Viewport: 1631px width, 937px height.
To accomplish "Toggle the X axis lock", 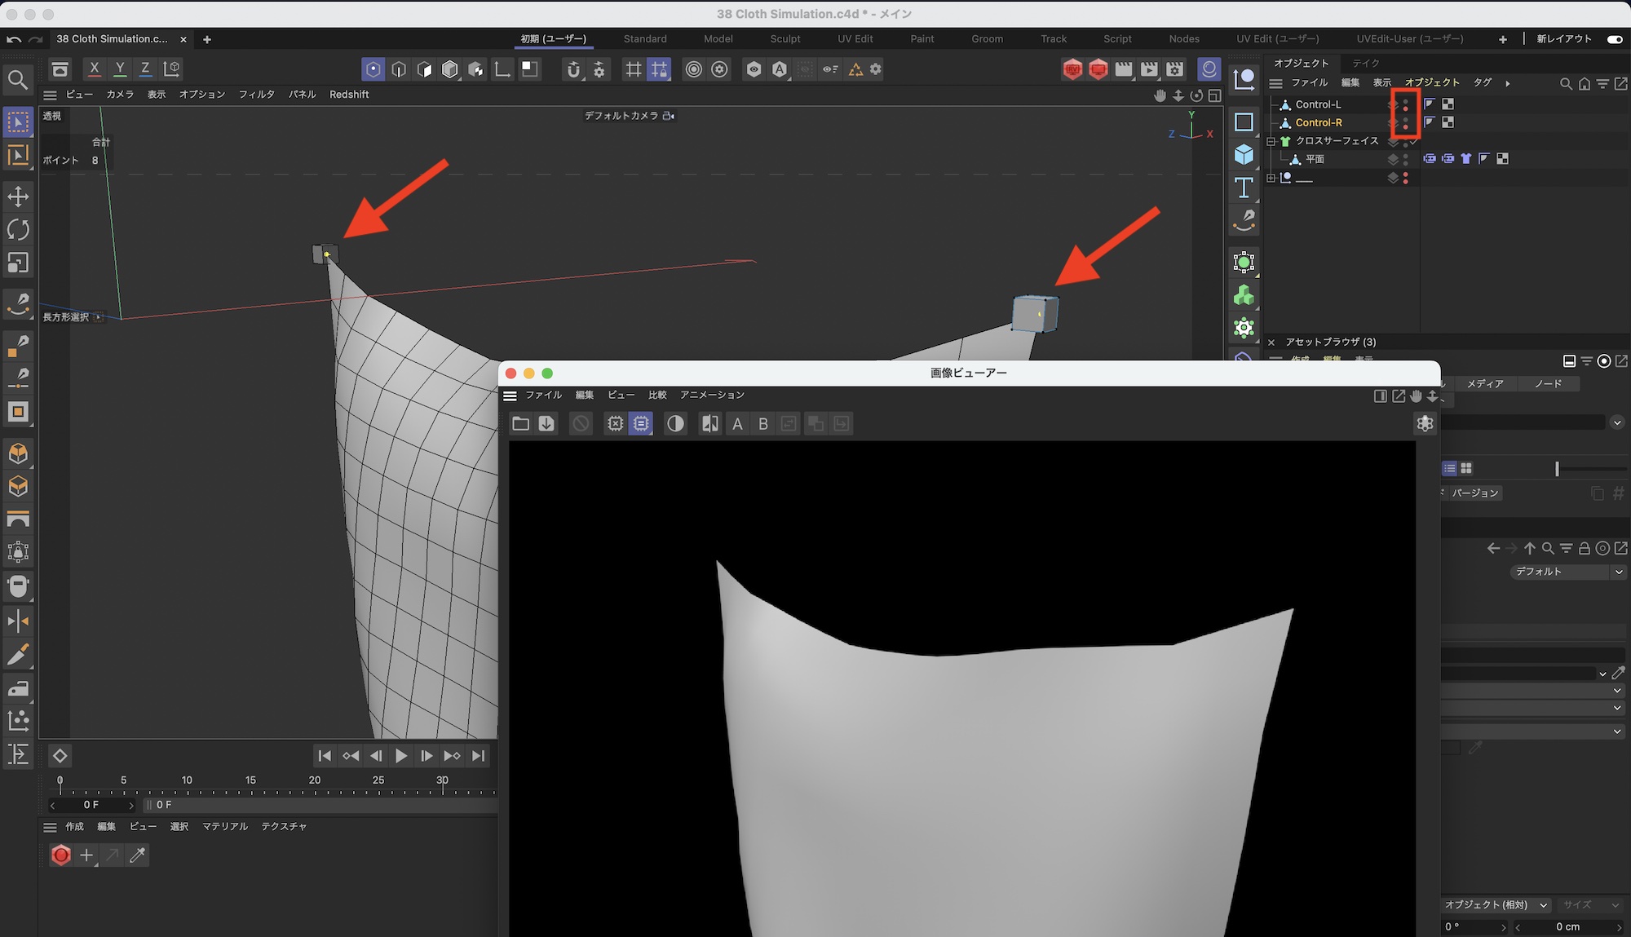I will click(x=95, y=69).
